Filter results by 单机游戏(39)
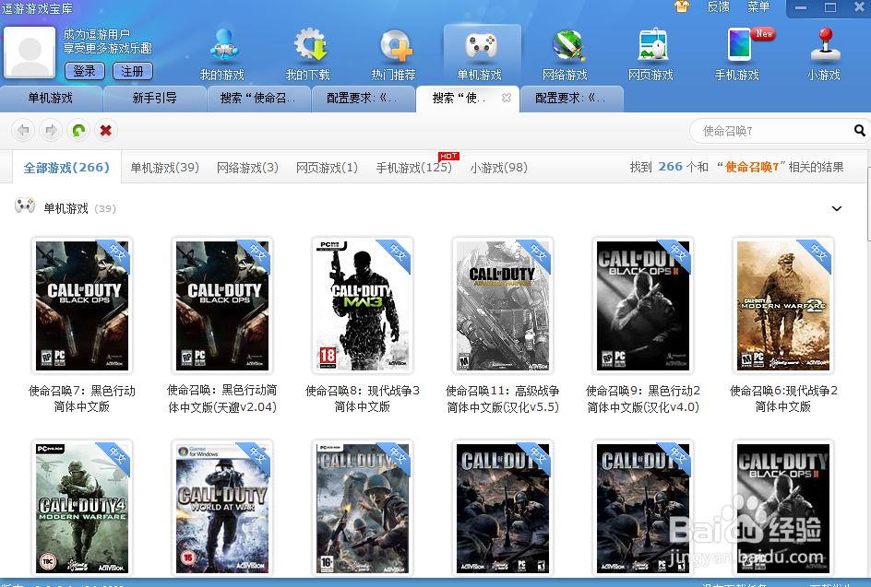 coord(164,167)
